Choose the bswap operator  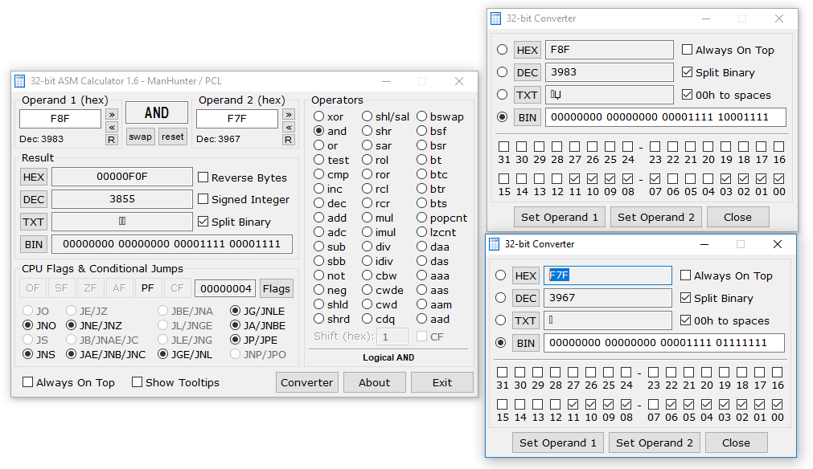422,117
